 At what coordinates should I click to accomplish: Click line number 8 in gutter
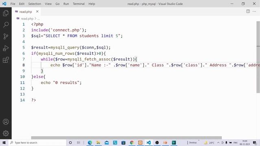pos(24,65)
